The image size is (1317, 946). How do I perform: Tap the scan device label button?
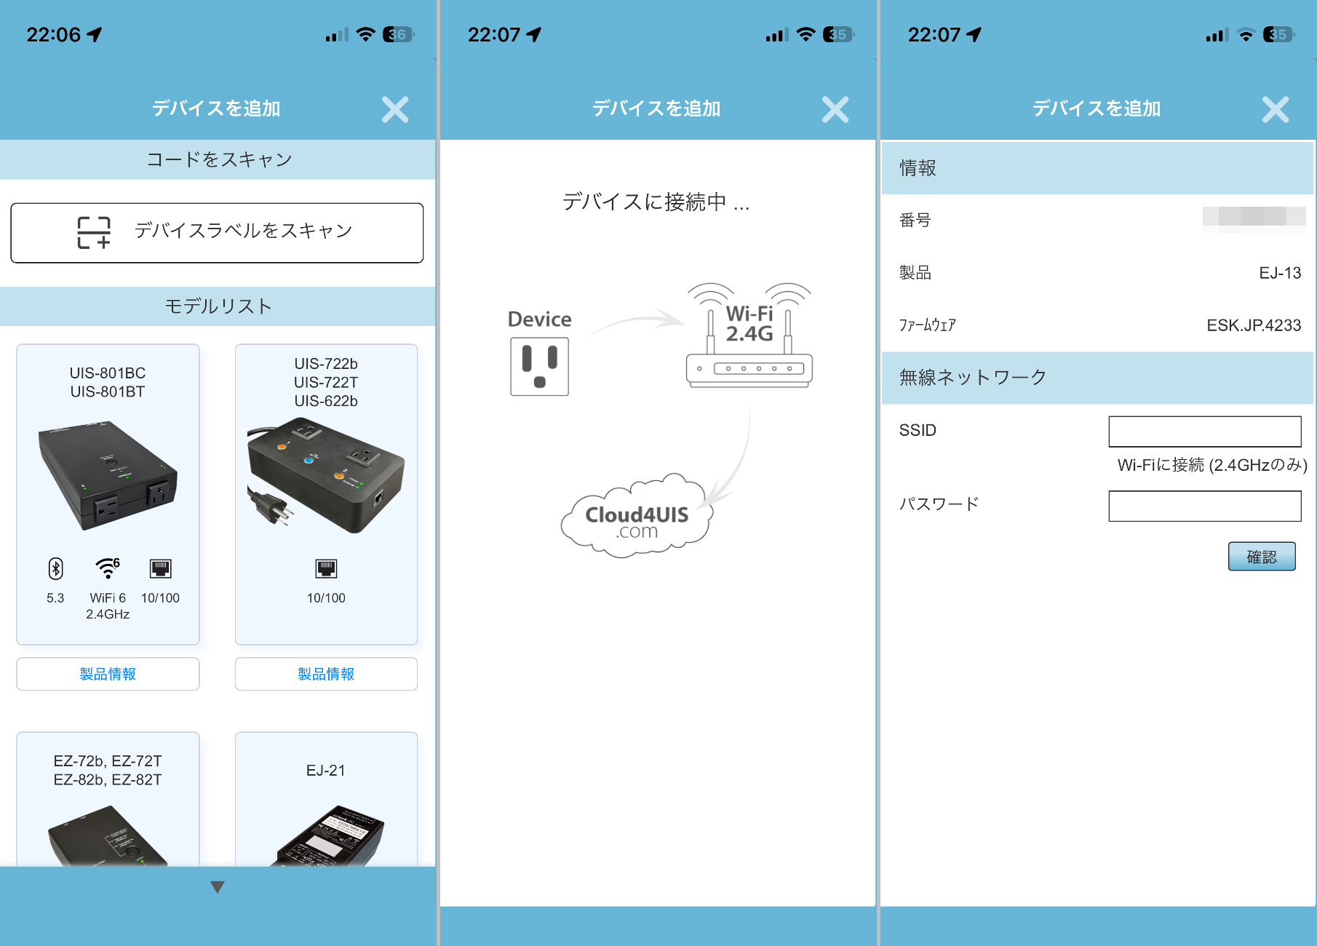pos(217,233)
